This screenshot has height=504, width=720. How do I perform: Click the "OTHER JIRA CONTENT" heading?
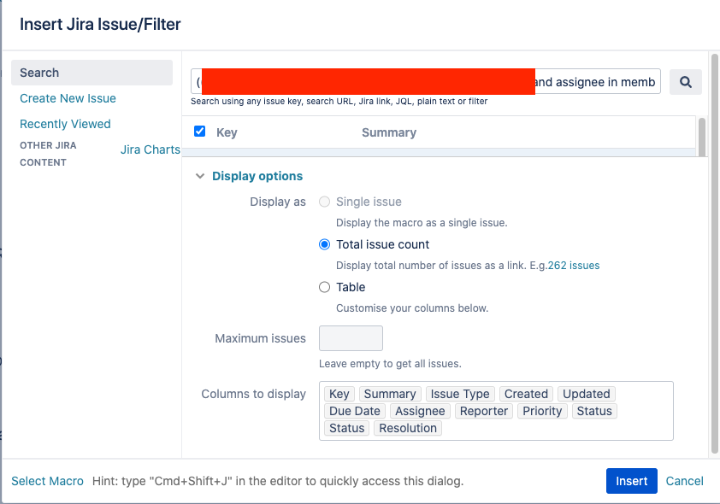(x=48, y=154)
